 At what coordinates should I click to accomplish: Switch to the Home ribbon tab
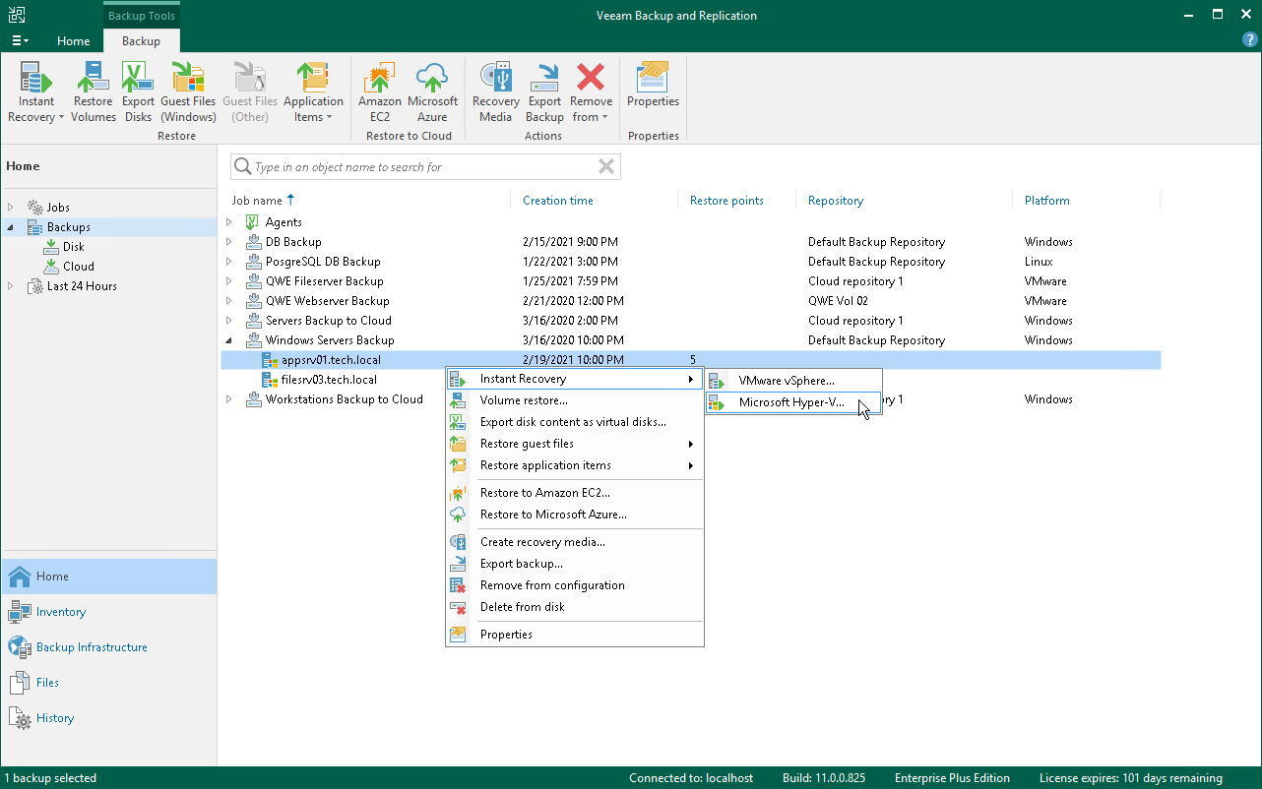pyautogui.click(x=74, y=41)
